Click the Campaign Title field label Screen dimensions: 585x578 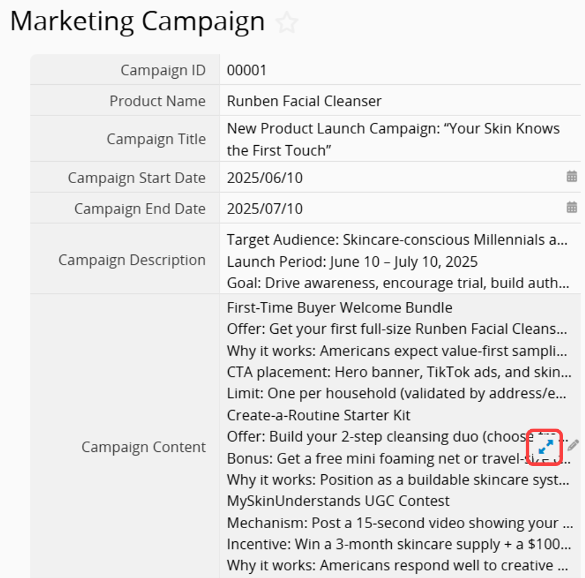[156, 139]
